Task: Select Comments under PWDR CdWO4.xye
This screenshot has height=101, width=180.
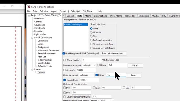Action: (43, 41)
